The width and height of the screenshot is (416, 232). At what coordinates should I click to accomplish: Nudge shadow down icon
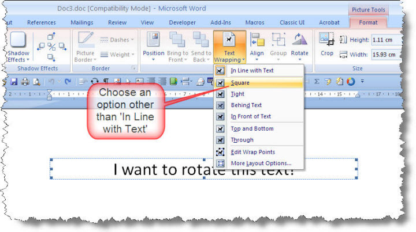tap(51, 58)
